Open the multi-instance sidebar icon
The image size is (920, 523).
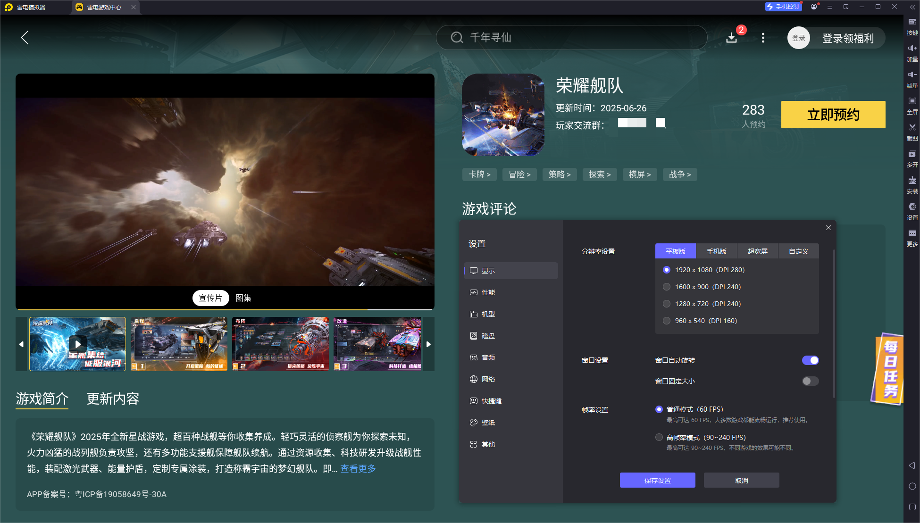coord(912,154)
